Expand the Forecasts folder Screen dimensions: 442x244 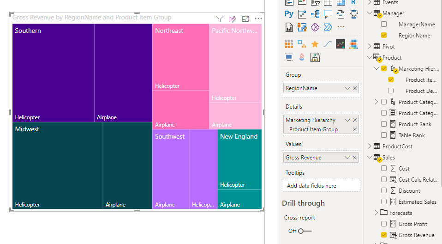pos(376,213)
